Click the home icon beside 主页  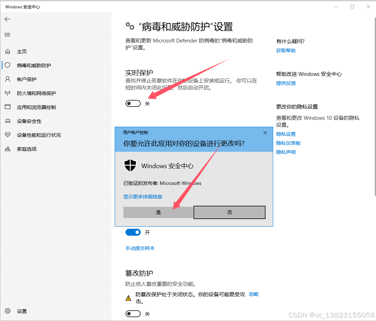point(8,52)
